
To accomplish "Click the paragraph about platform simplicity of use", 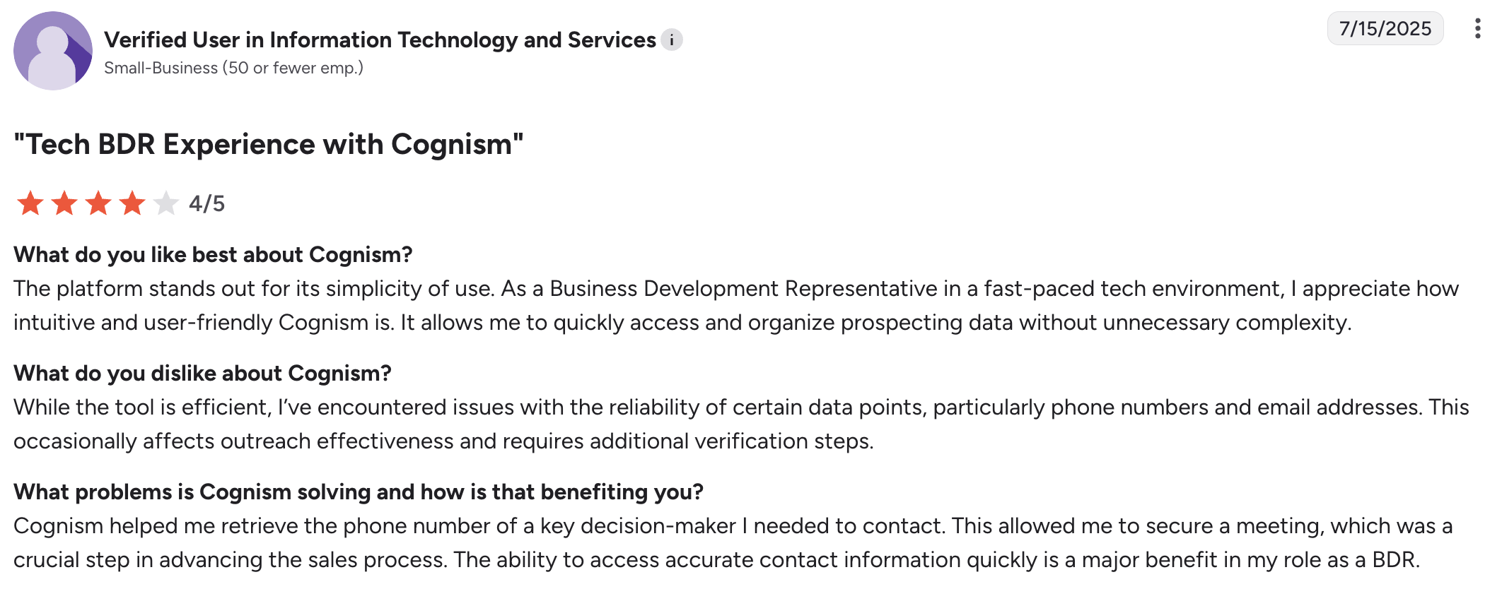I will tap(736, 305).
